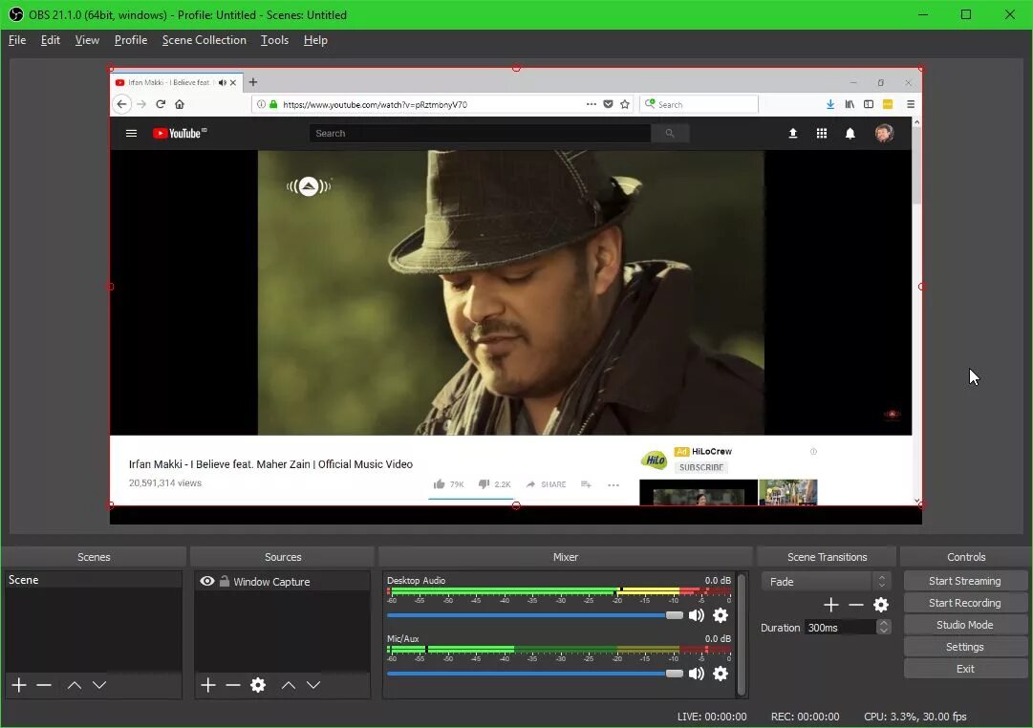Click the Duration 300ms spinner arrows
This screenshot has height=728, width=1033.
(884, 627)
